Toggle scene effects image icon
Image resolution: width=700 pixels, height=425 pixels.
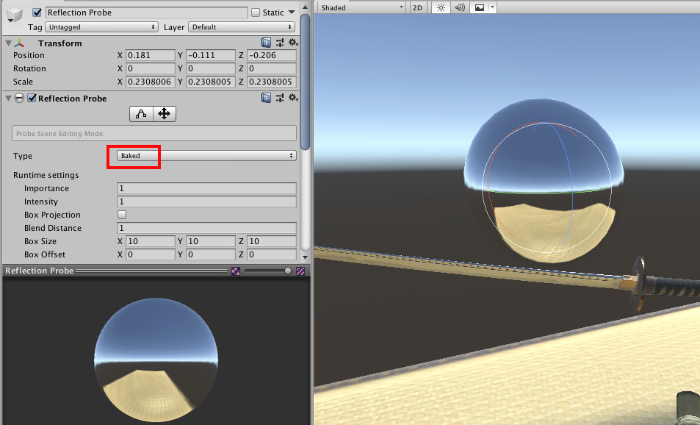point(480,7)
